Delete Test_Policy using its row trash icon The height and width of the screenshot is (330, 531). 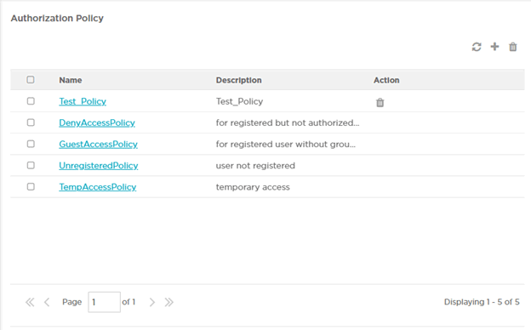tap(380, 102)
